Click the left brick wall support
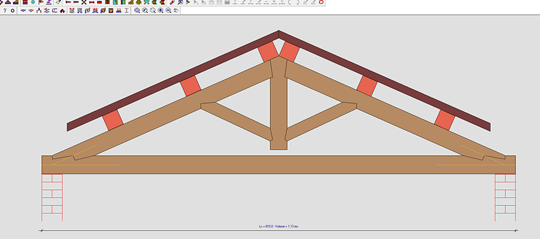The height and width of the screenshot is (239, 540). tap(52, 197)
